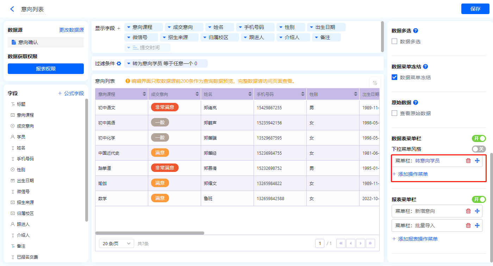The image size is (493, 266).
Task: Turn off the 数据表菜单栏 switch
Action: tap(479, 138)
